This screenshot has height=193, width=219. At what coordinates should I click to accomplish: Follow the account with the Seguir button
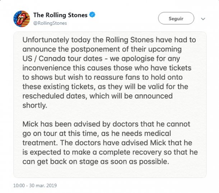coord(176,18)
